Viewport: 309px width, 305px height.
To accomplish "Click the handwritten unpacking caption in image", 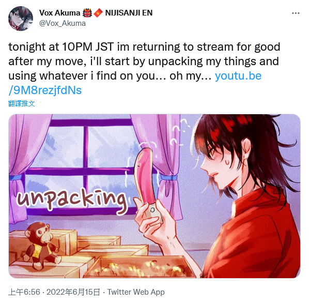I will pos(72,201).
